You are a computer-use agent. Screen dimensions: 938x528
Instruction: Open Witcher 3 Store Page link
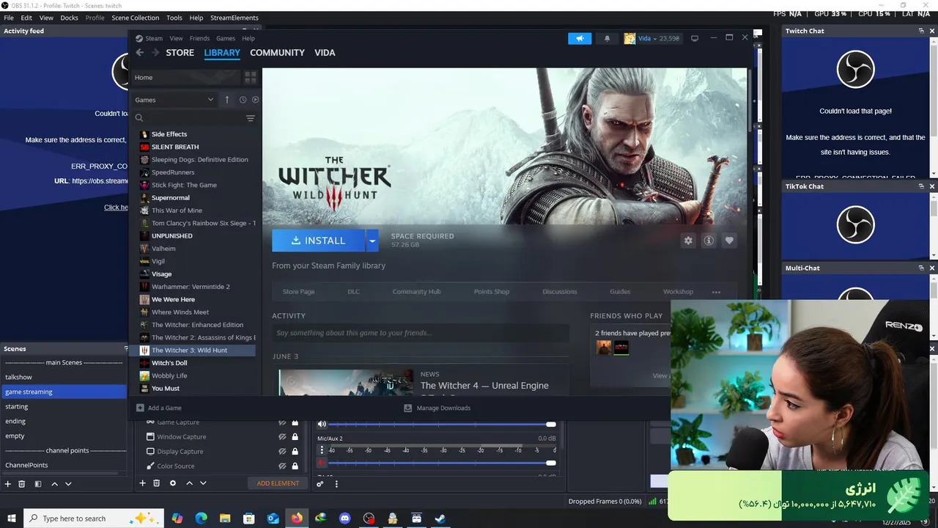click(298, 292)
